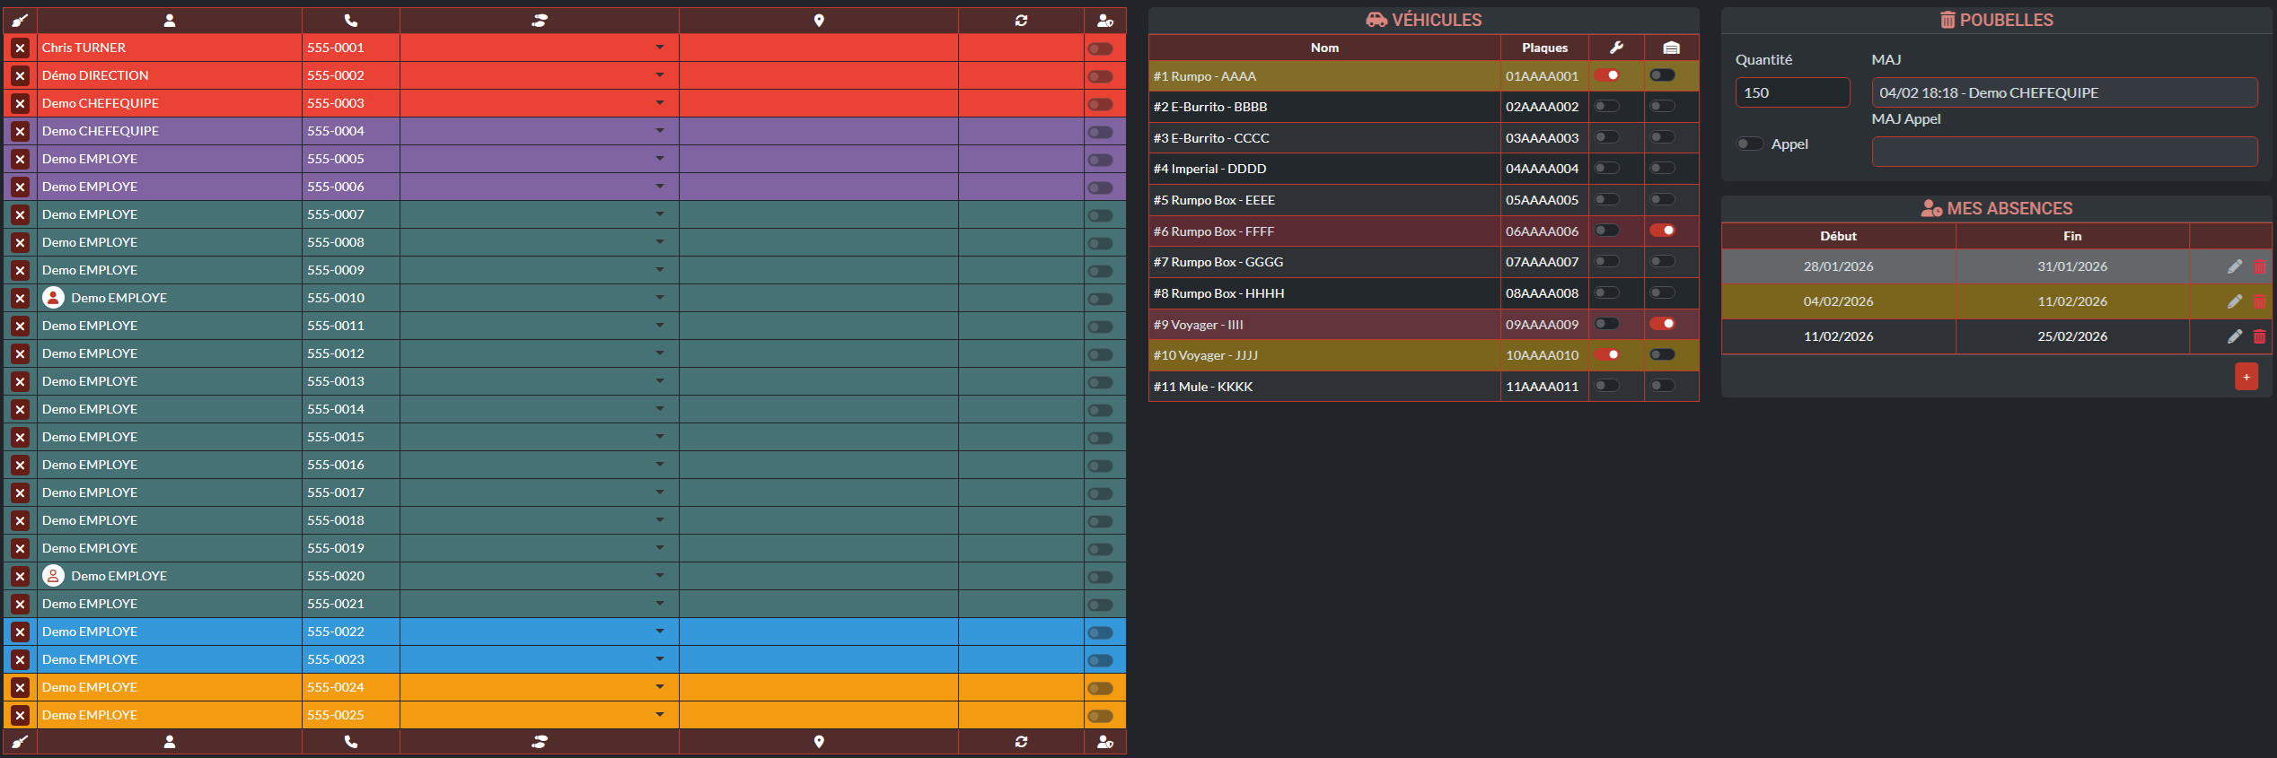This screenshot has height=758, width=2277.
Task: Click the red X beside Chris TURNER
Action: pyautogui.click(x=20, y=48)
